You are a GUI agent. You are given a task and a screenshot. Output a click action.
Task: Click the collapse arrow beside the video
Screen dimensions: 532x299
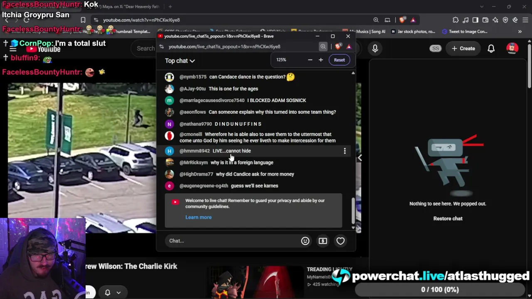360,158
